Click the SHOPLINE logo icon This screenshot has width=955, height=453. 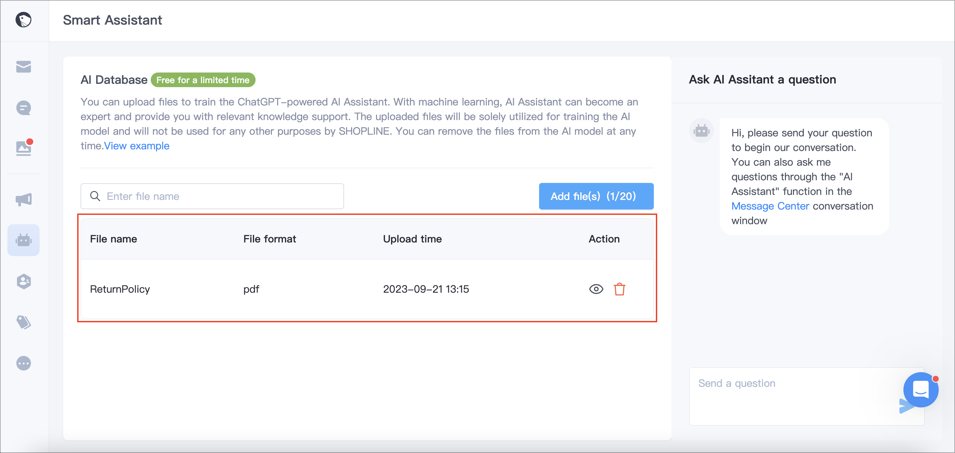coord(23,20)
